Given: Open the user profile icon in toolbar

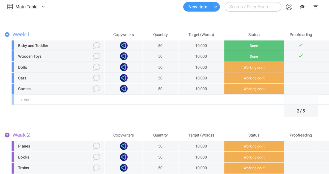Looking at the screenshot, I should click(x=289, y=7).
